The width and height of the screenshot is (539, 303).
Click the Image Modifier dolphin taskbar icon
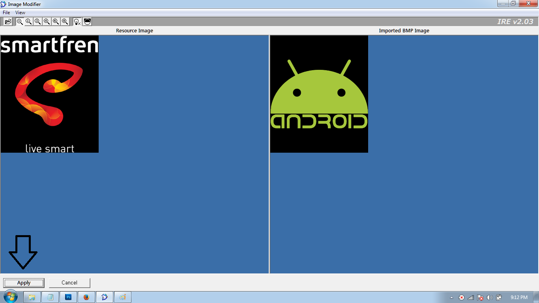tap(105, 297)
